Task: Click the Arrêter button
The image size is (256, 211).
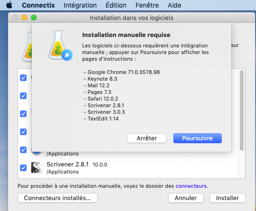Action: 147,138
